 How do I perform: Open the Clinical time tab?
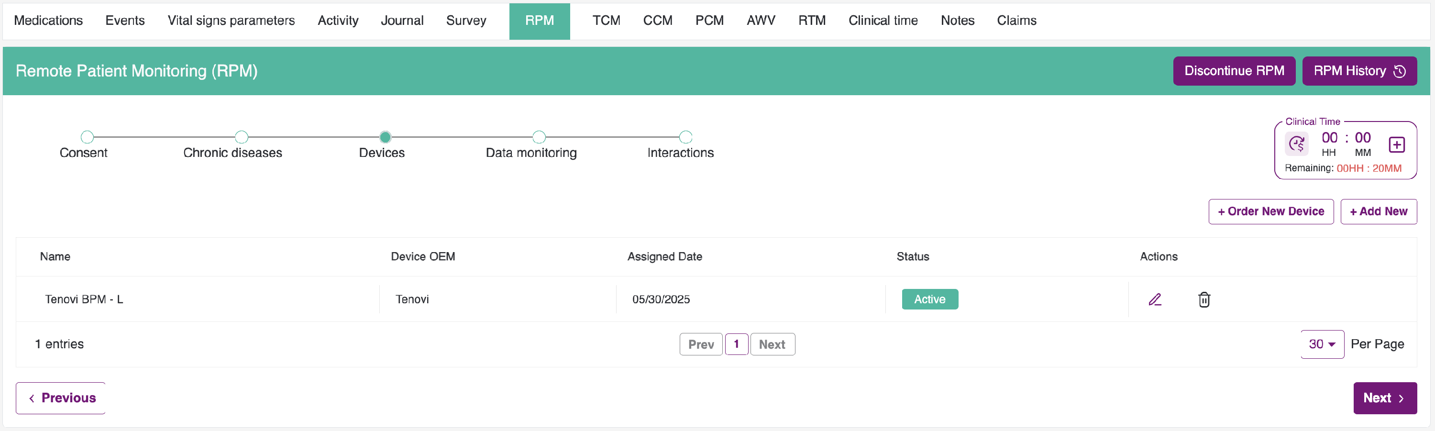coord(883,21)
